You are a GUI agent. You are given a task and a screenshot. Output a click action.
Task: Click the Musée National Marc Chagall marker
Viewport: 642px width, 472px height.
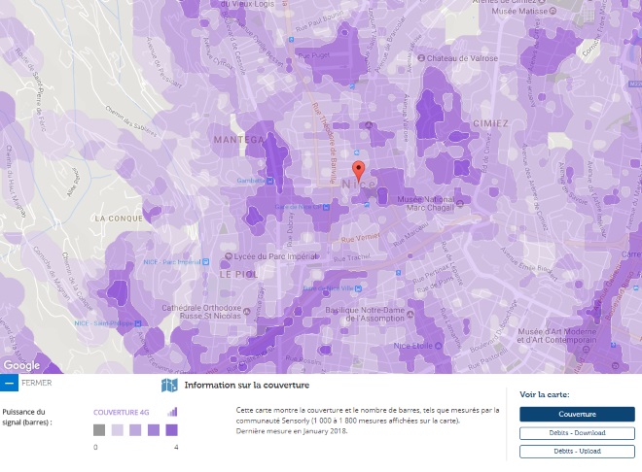pyautogui.click(x=460, y=203)
